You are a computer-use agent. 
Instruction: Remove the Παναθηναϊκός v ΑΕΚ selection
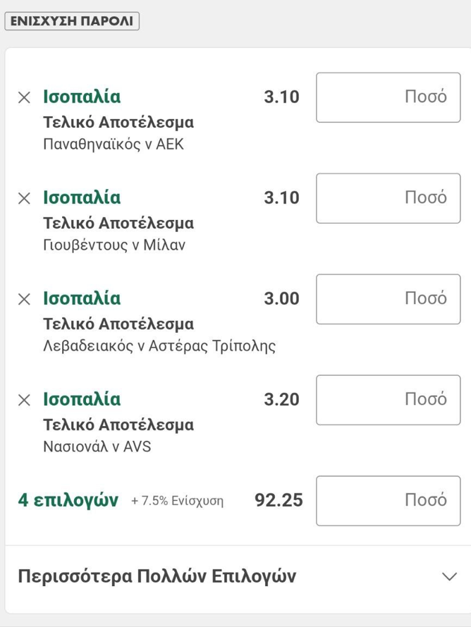25,97
